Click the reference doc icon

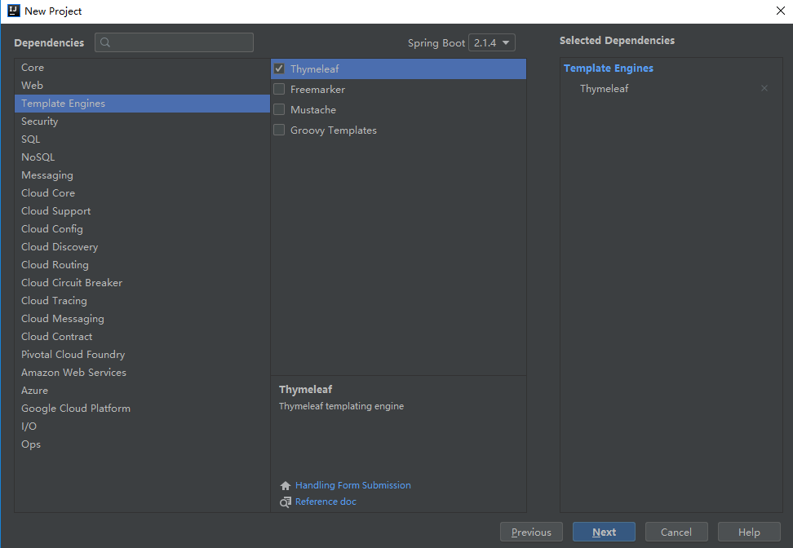coord(286,502)
